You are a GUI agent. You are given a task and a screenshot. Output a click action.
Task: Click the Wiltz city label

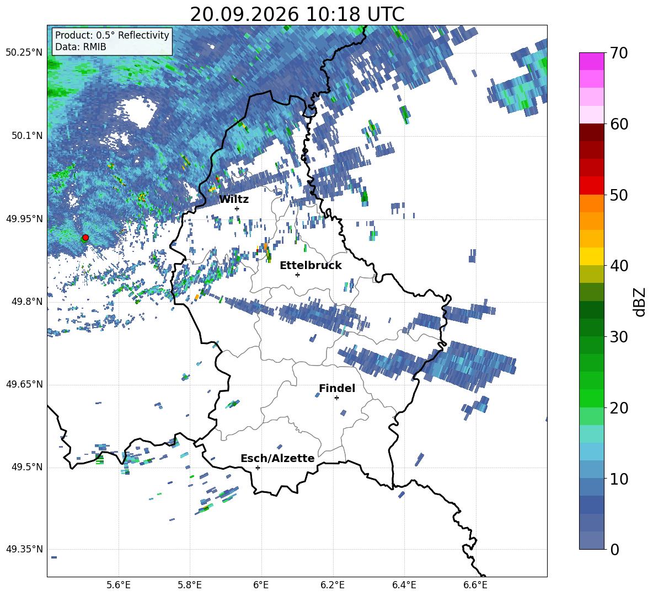pyautogui.click(x=234, y=200)
